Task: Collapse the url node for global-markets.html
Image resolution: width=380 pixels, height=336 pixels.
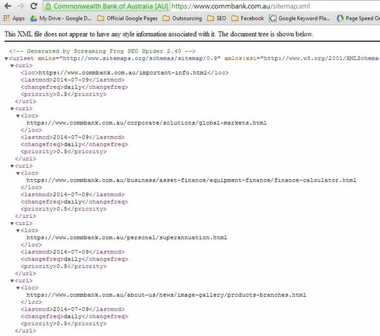Action: click(12, 109)
